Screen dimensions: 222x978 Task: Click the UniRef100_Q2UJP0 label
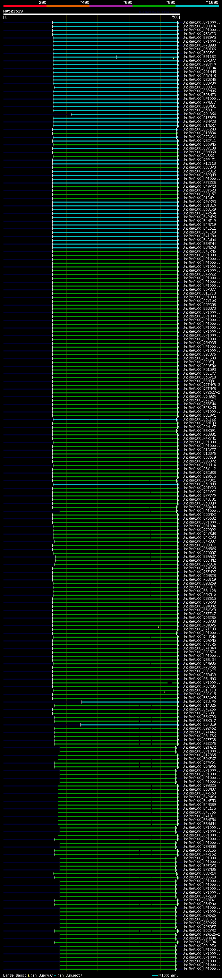coord(199,701)
